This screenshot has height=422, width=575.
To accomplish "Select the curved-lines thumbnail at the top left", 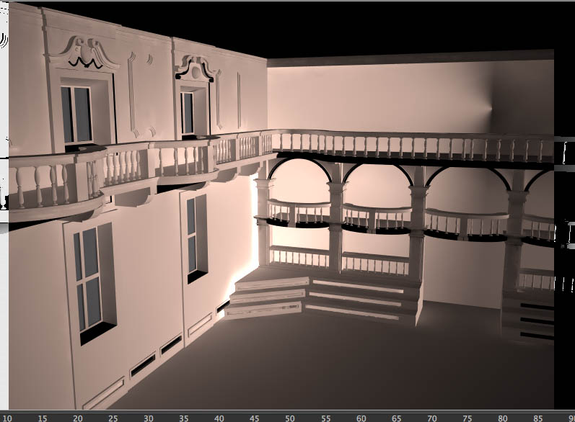I will coord(4,40).
